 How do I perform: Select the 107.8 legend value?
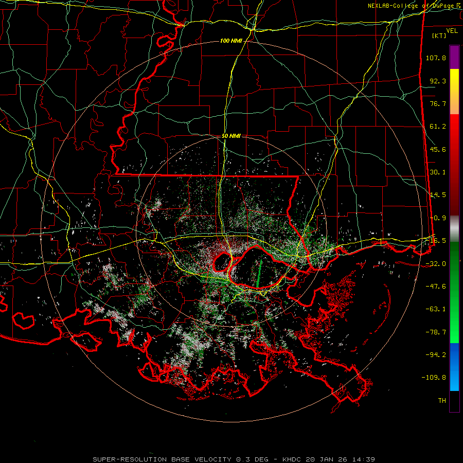pos(436,58)
